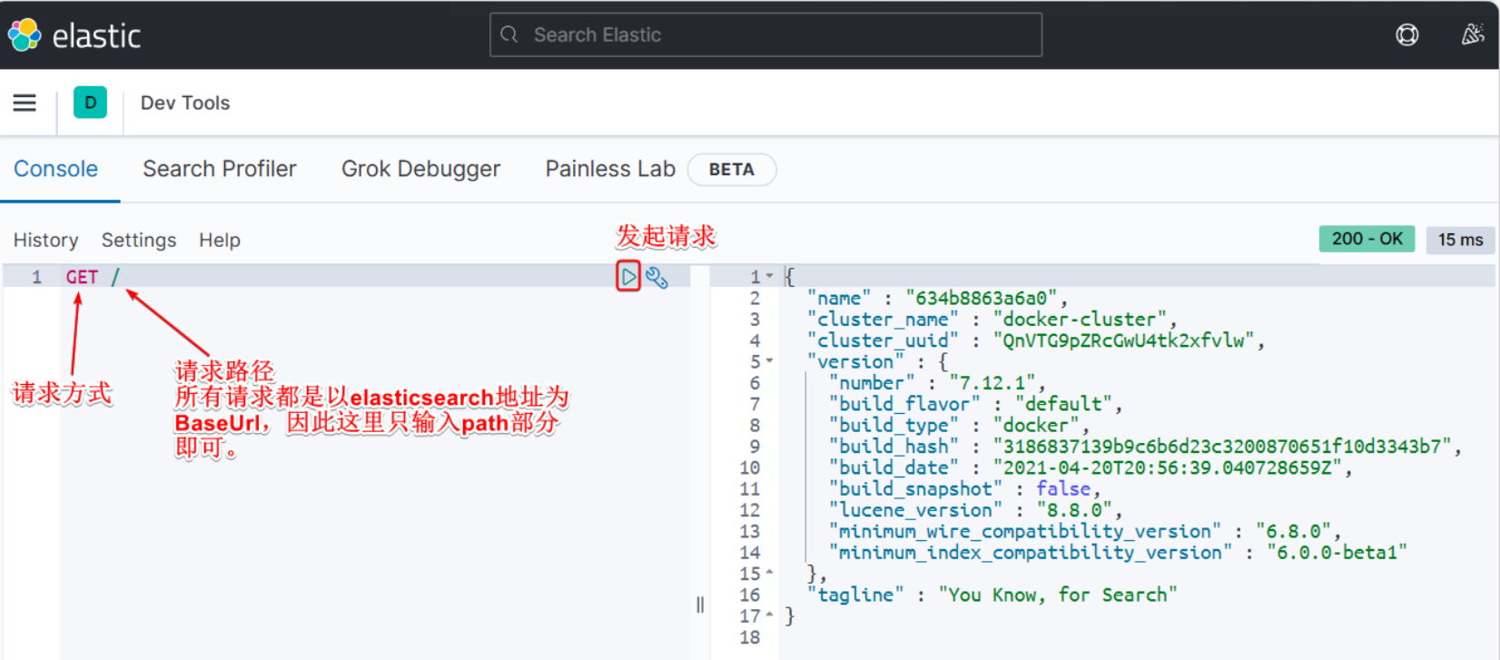This screenshot has width=1500, height=660.
Task: Open the newsfeed celebration icon
Action: click(x=1472, y=35)
